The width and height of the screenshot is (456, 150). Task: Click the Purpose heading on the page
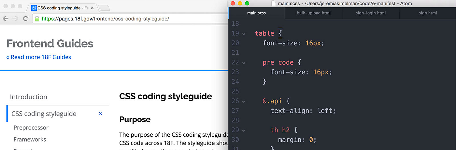pos(135,119)
